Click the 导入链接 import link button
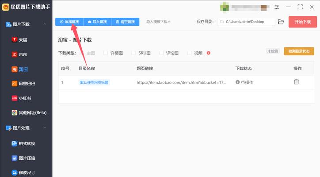This screenshot has height=177, width=320. [97, 22]
